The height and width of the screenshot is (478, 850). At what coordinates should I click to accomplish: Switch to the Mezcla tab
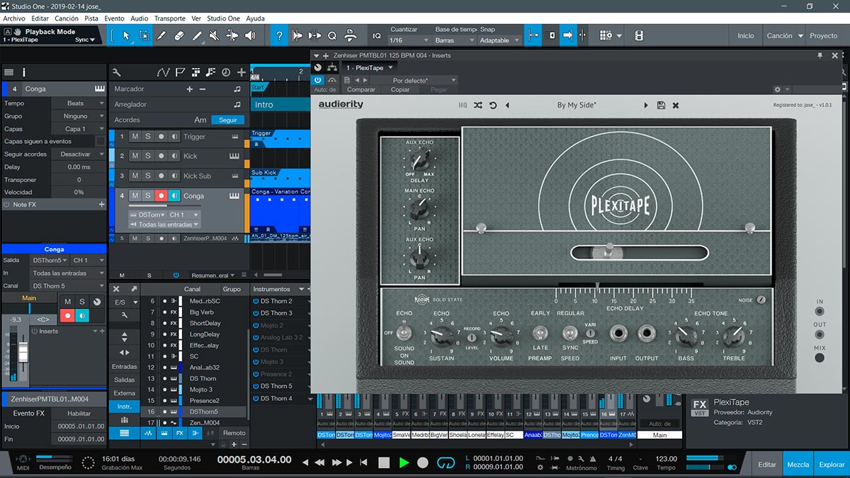point(798,465)
